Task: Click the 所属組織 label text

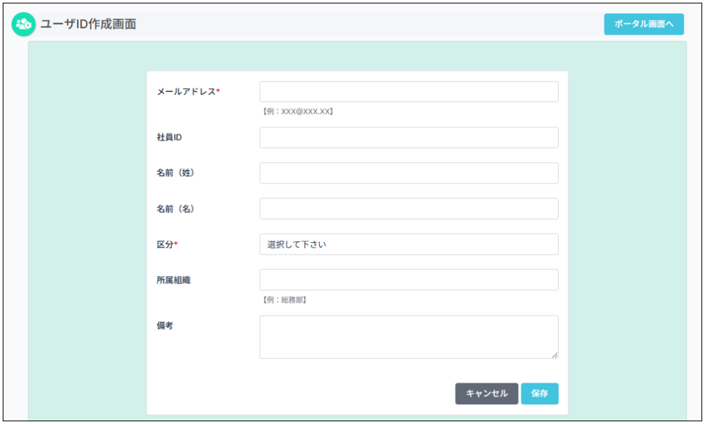Action: pos(173,280)
